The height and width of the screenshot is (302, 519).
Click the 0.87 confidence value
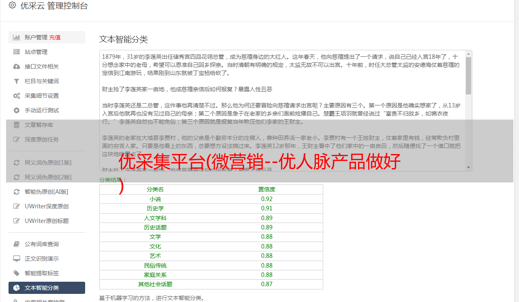[267, 284]
